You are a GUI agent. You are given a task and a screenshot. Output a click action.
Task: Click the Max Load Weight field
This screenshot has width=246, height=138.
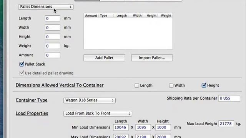click(x=226, y=123)
